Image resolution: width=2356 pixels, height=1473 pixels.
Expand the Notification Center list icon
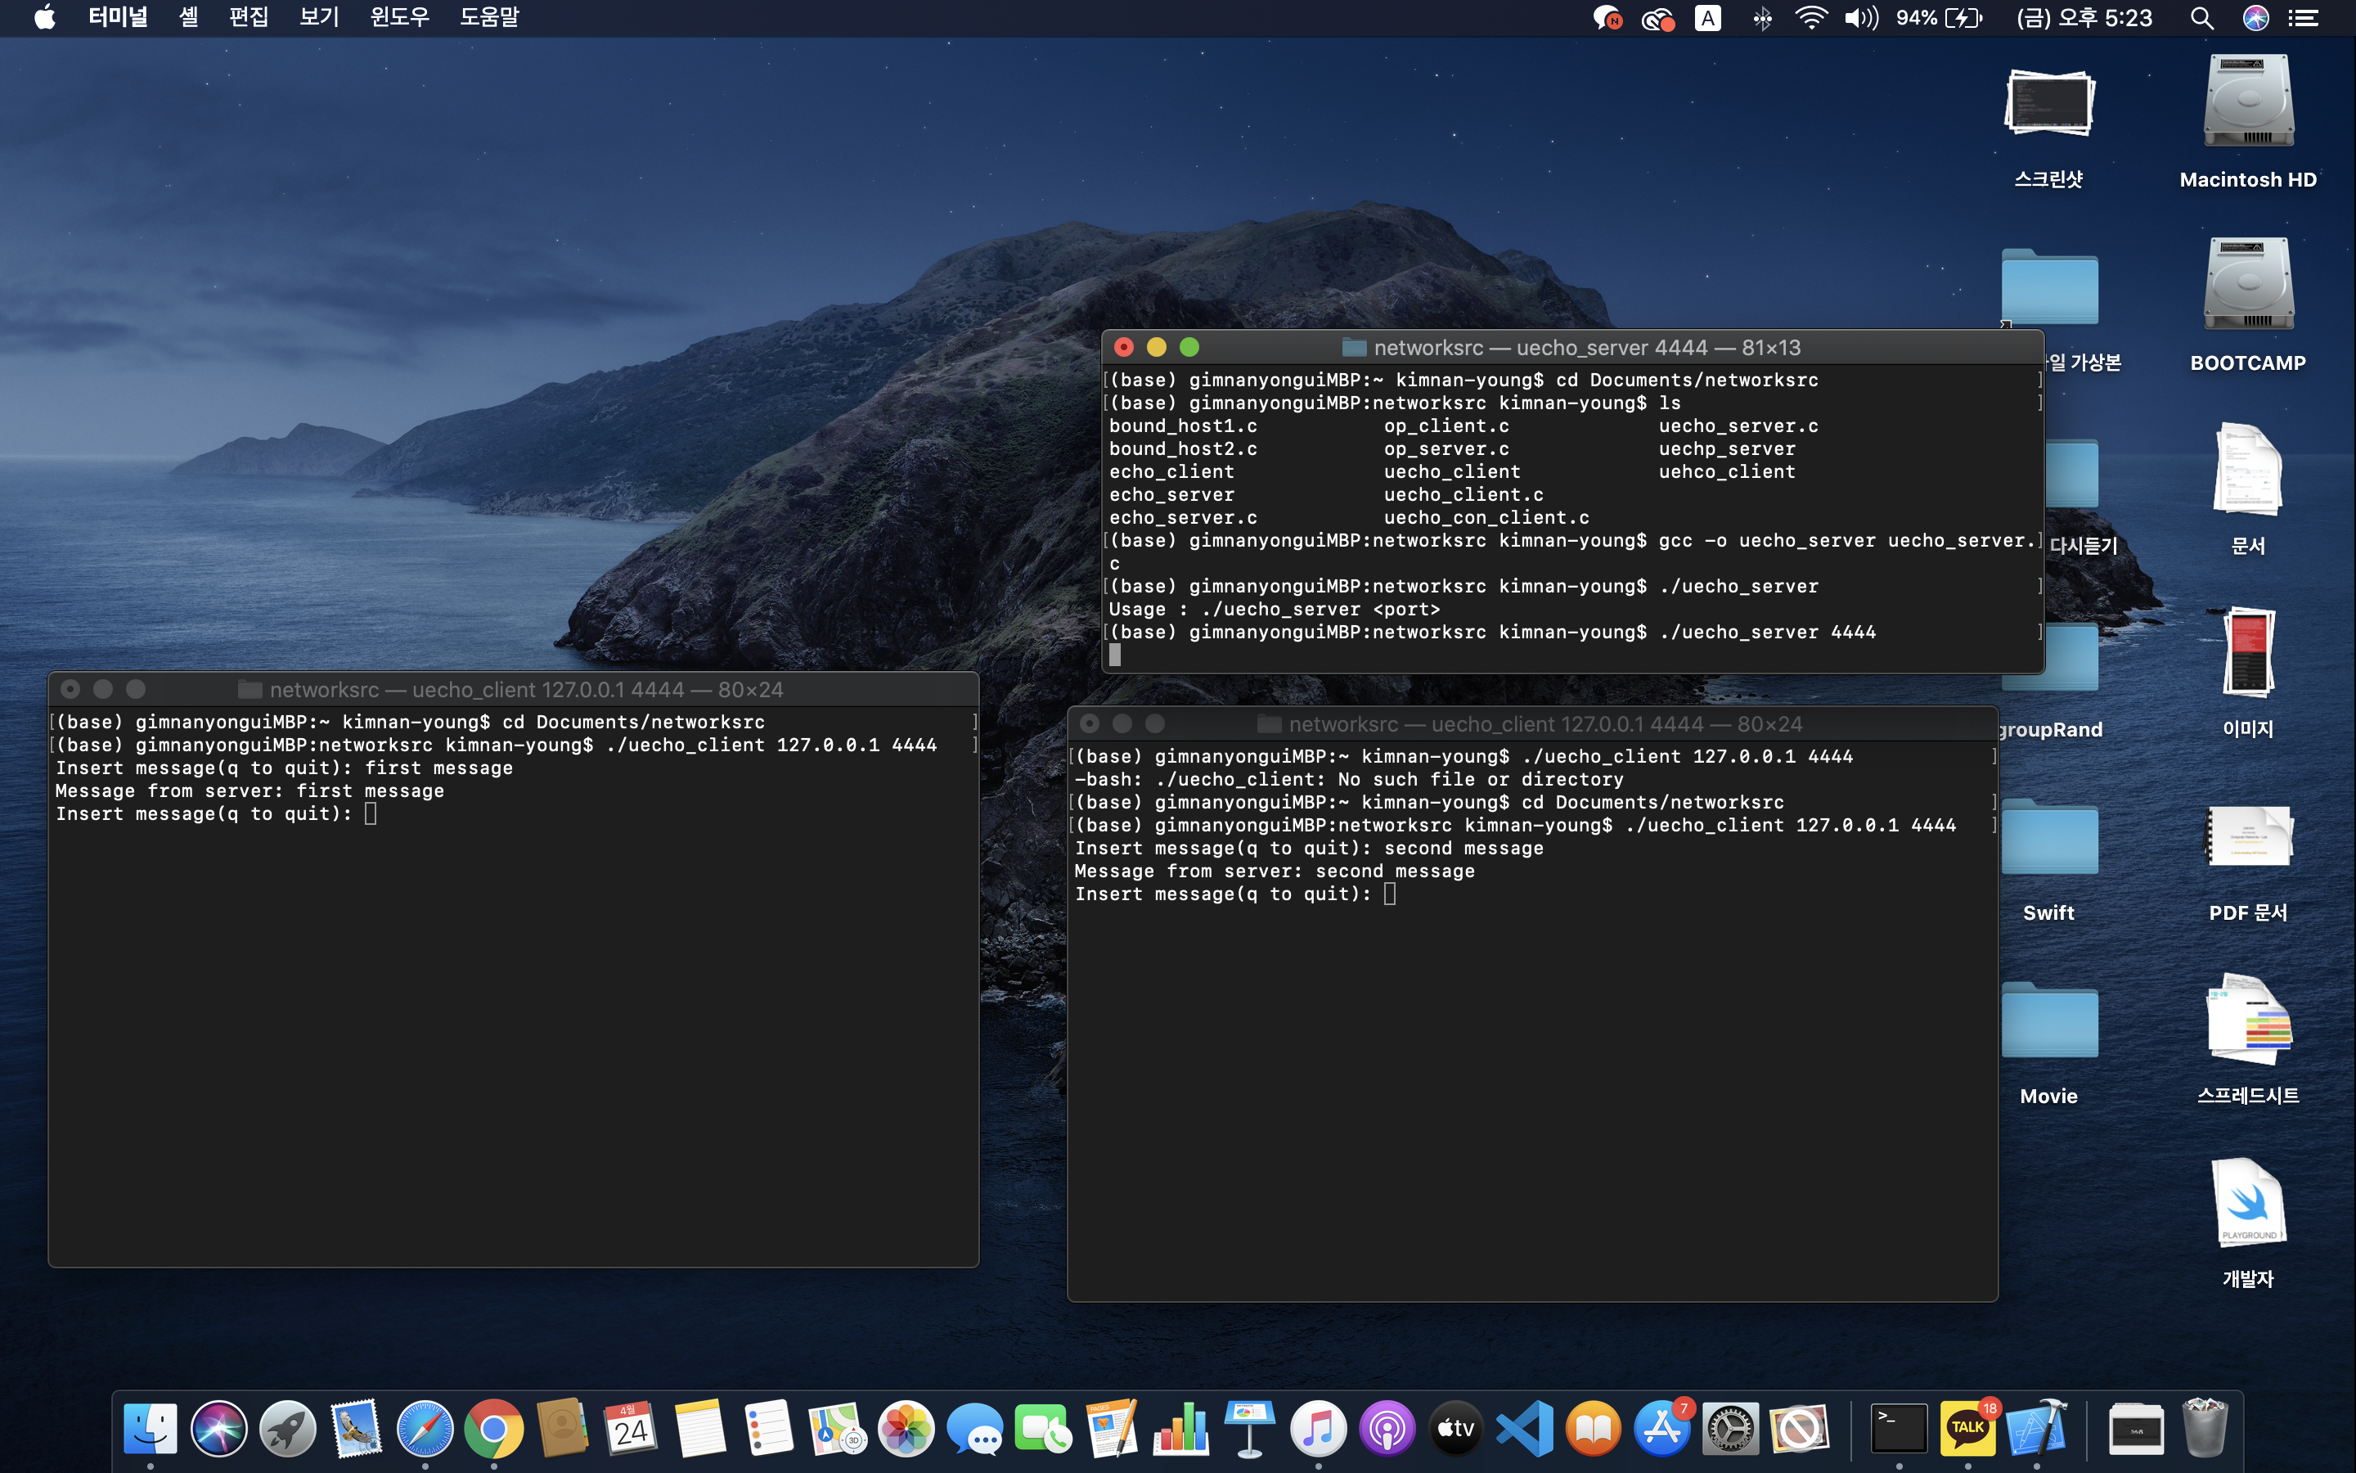[2303, 17]
